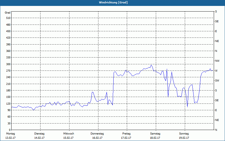Click the chart title 'Windrichtung [Grad]'
This screenshot has height=141, width=225.
113,3
